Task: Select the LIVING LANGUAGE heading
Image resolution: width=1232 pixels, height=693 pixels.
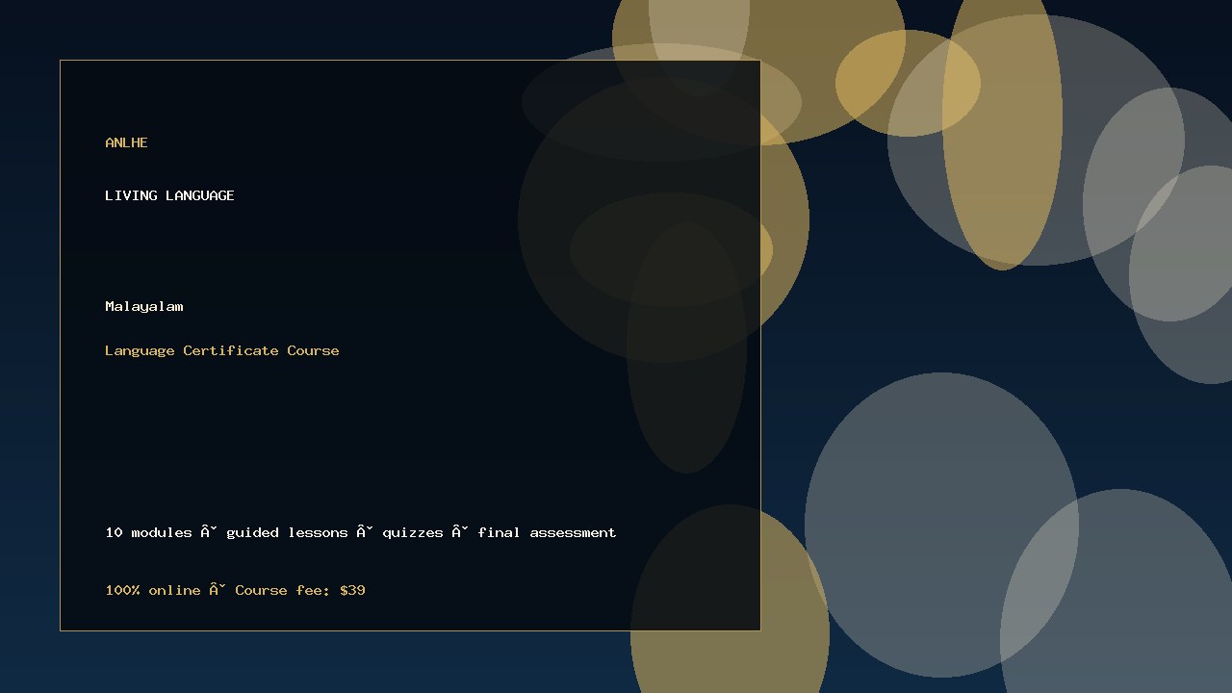Action: (x=169, y=195)
